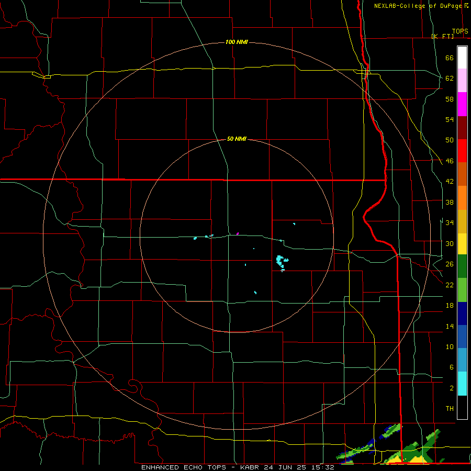Select the yellow legend swatch
471x471 pixels.
click(x=462, y=243)
